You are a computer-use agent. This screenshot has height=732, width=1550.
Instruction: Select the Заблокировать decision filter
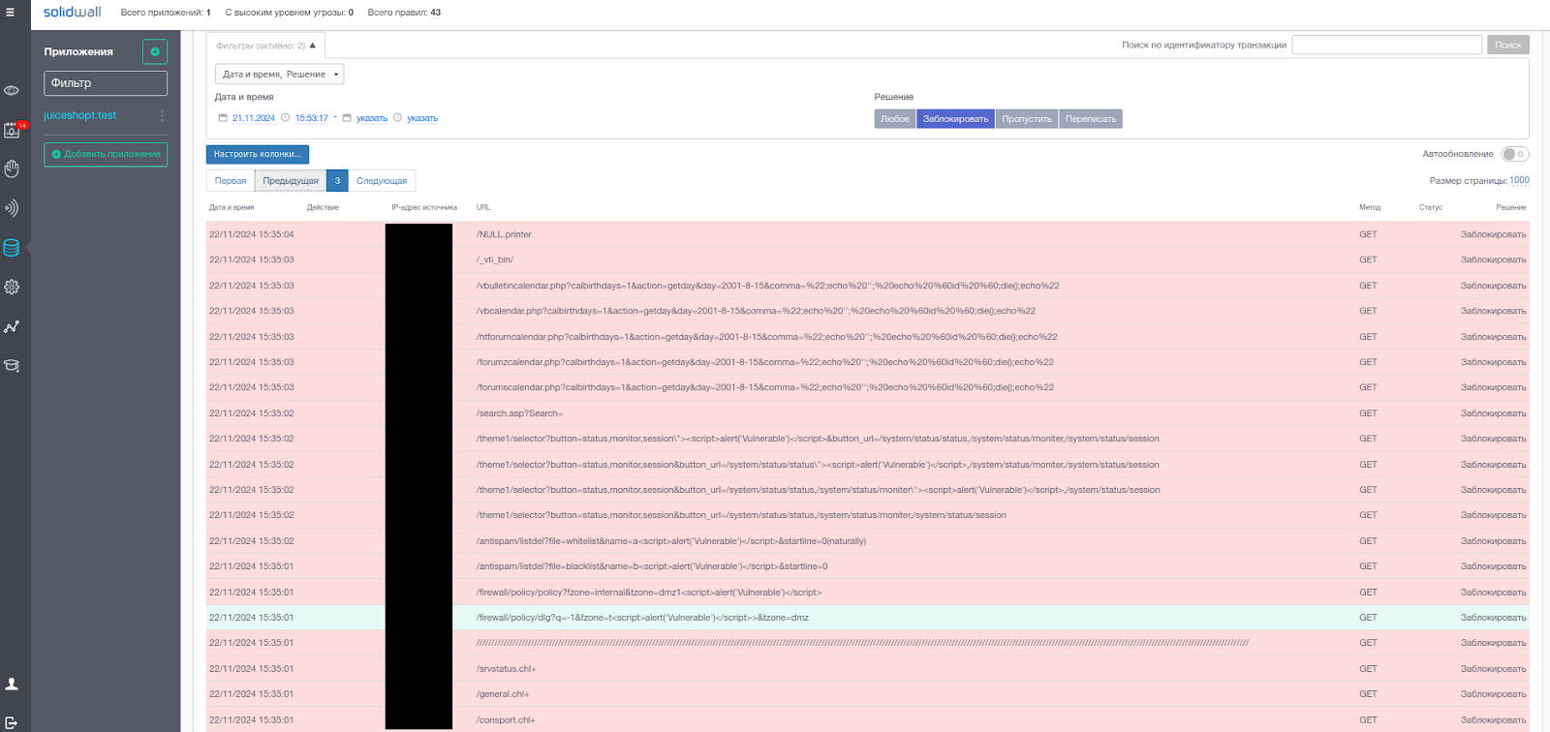click(956, 119)
